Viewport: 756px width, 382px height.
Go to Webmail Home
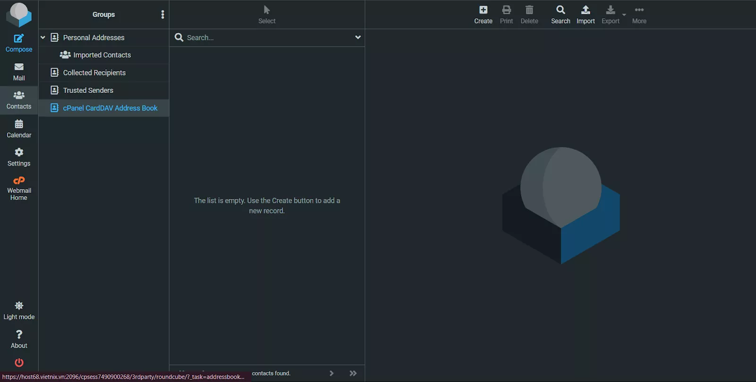click(x=19, y=188)
